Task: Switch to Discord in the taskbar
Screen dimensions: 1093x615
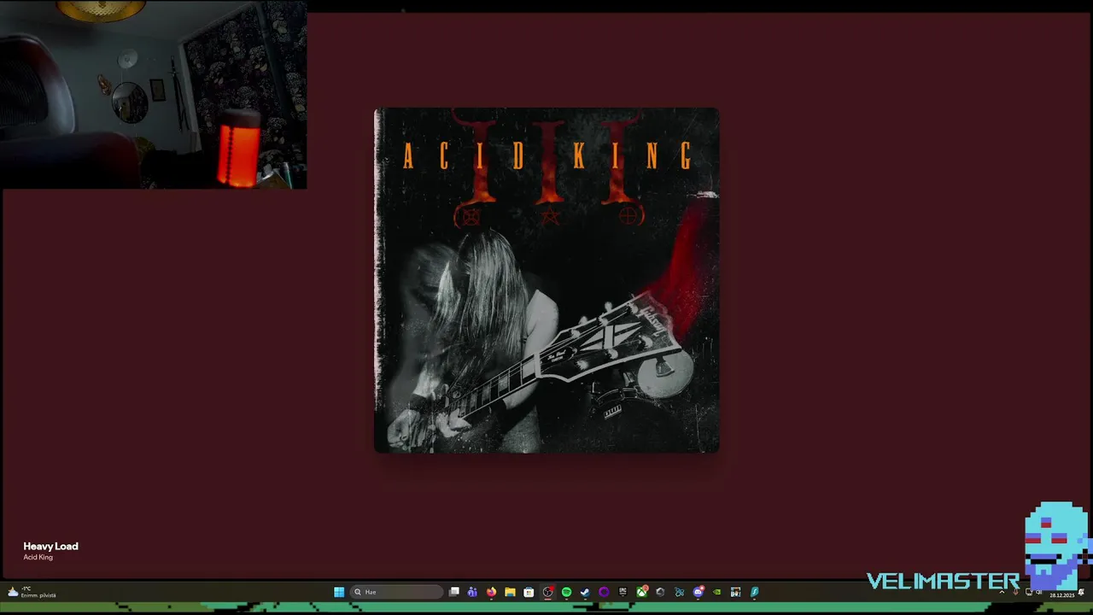Action: pos(698,592)
